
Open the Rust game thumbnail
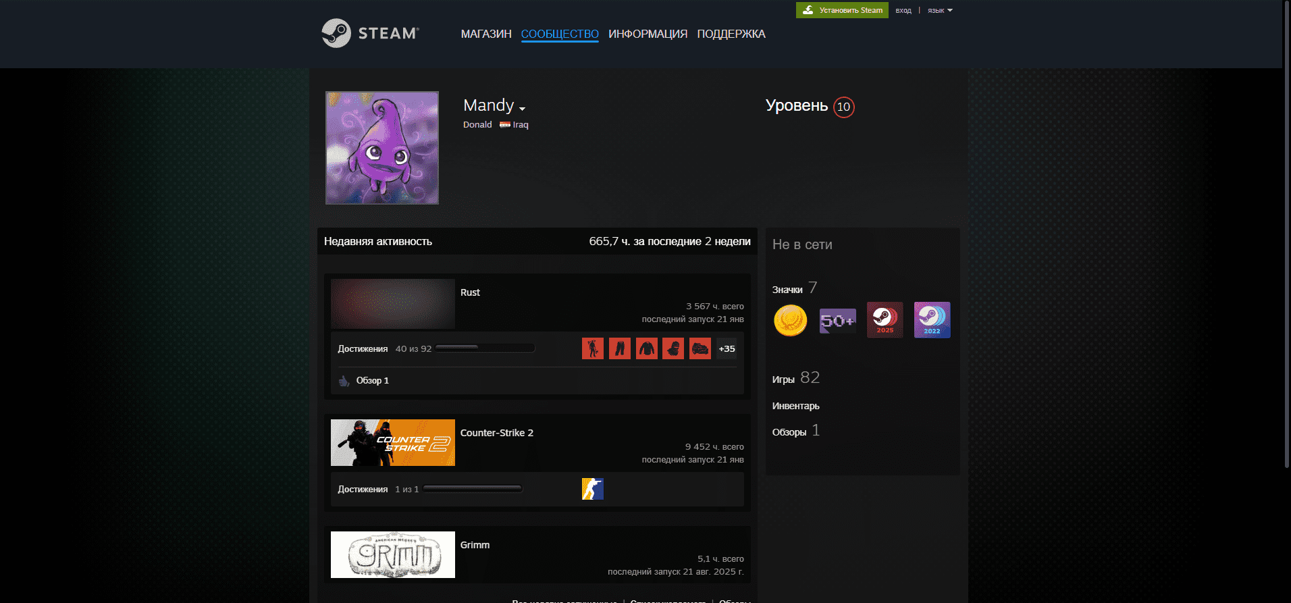[393, 304]
